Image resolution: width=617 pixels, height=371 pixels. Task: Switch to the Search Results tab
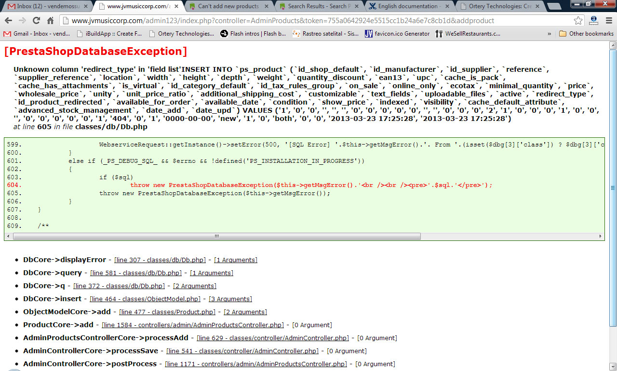(x=318, y=6)
